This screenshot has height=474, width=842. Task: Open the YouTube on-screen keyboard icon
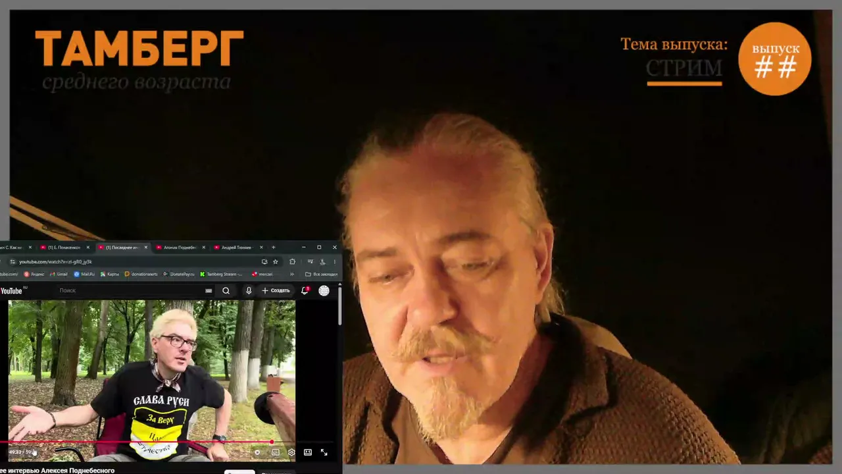click(209, 290)
